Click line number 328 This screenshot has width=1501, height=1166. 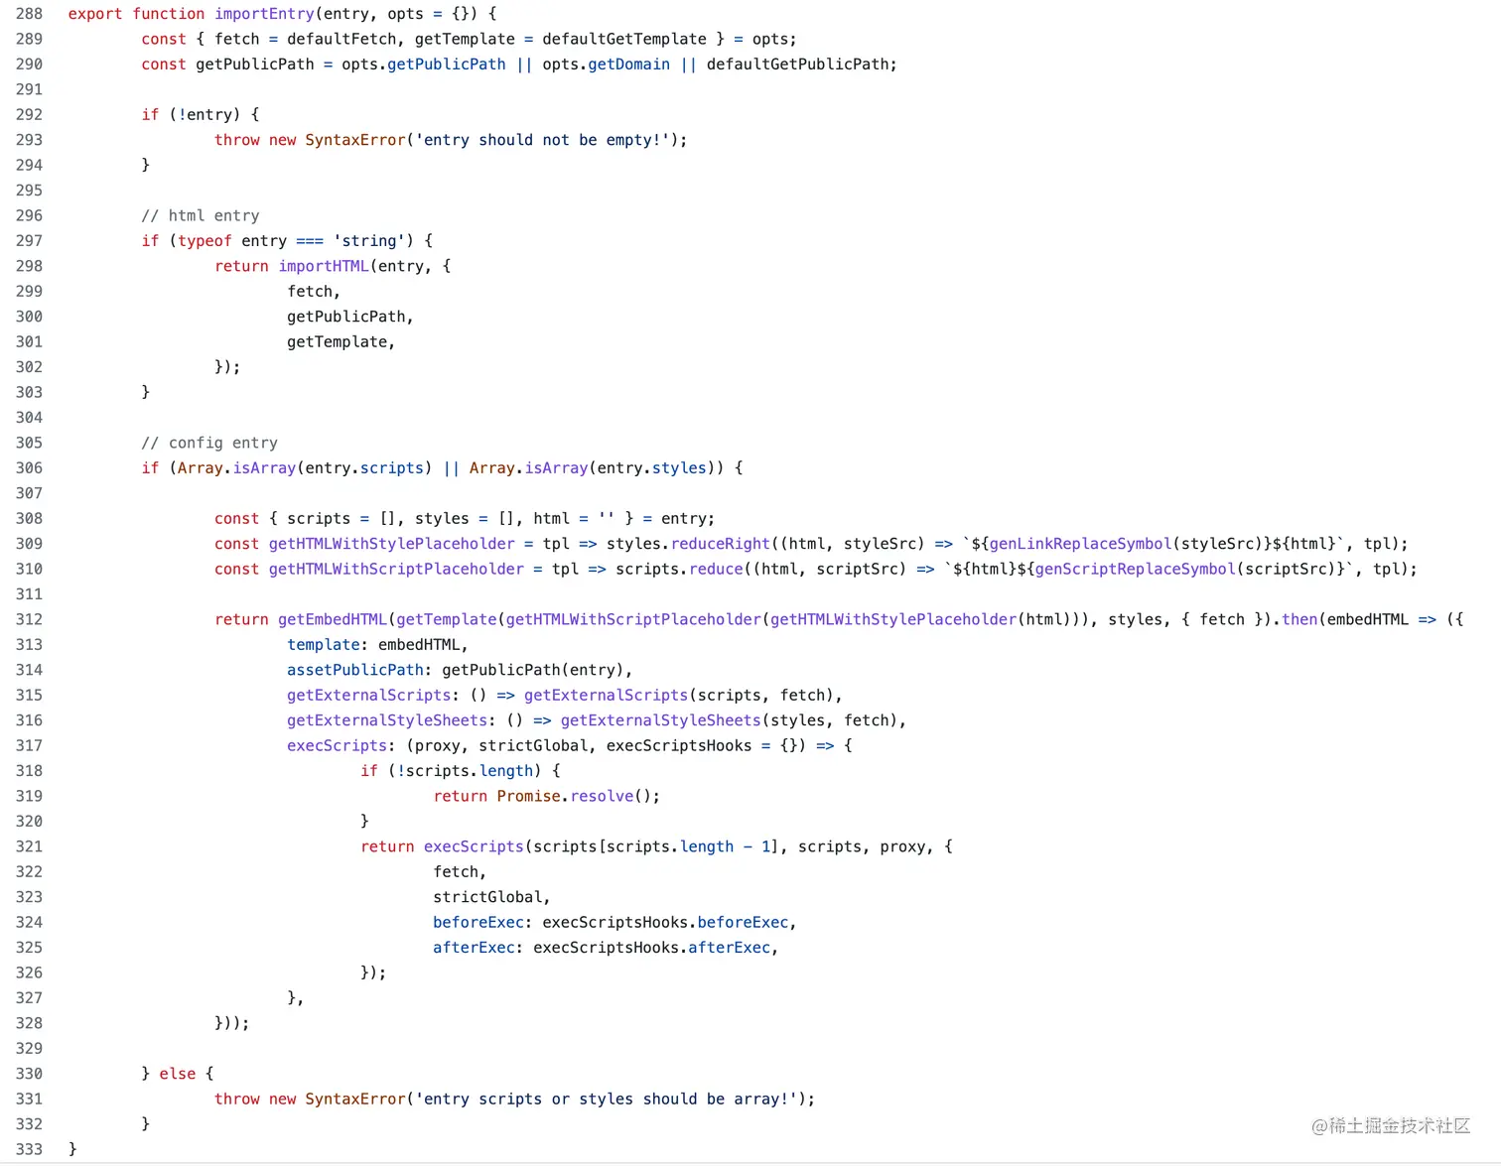pyautogui.click(x=29, y=1023)
